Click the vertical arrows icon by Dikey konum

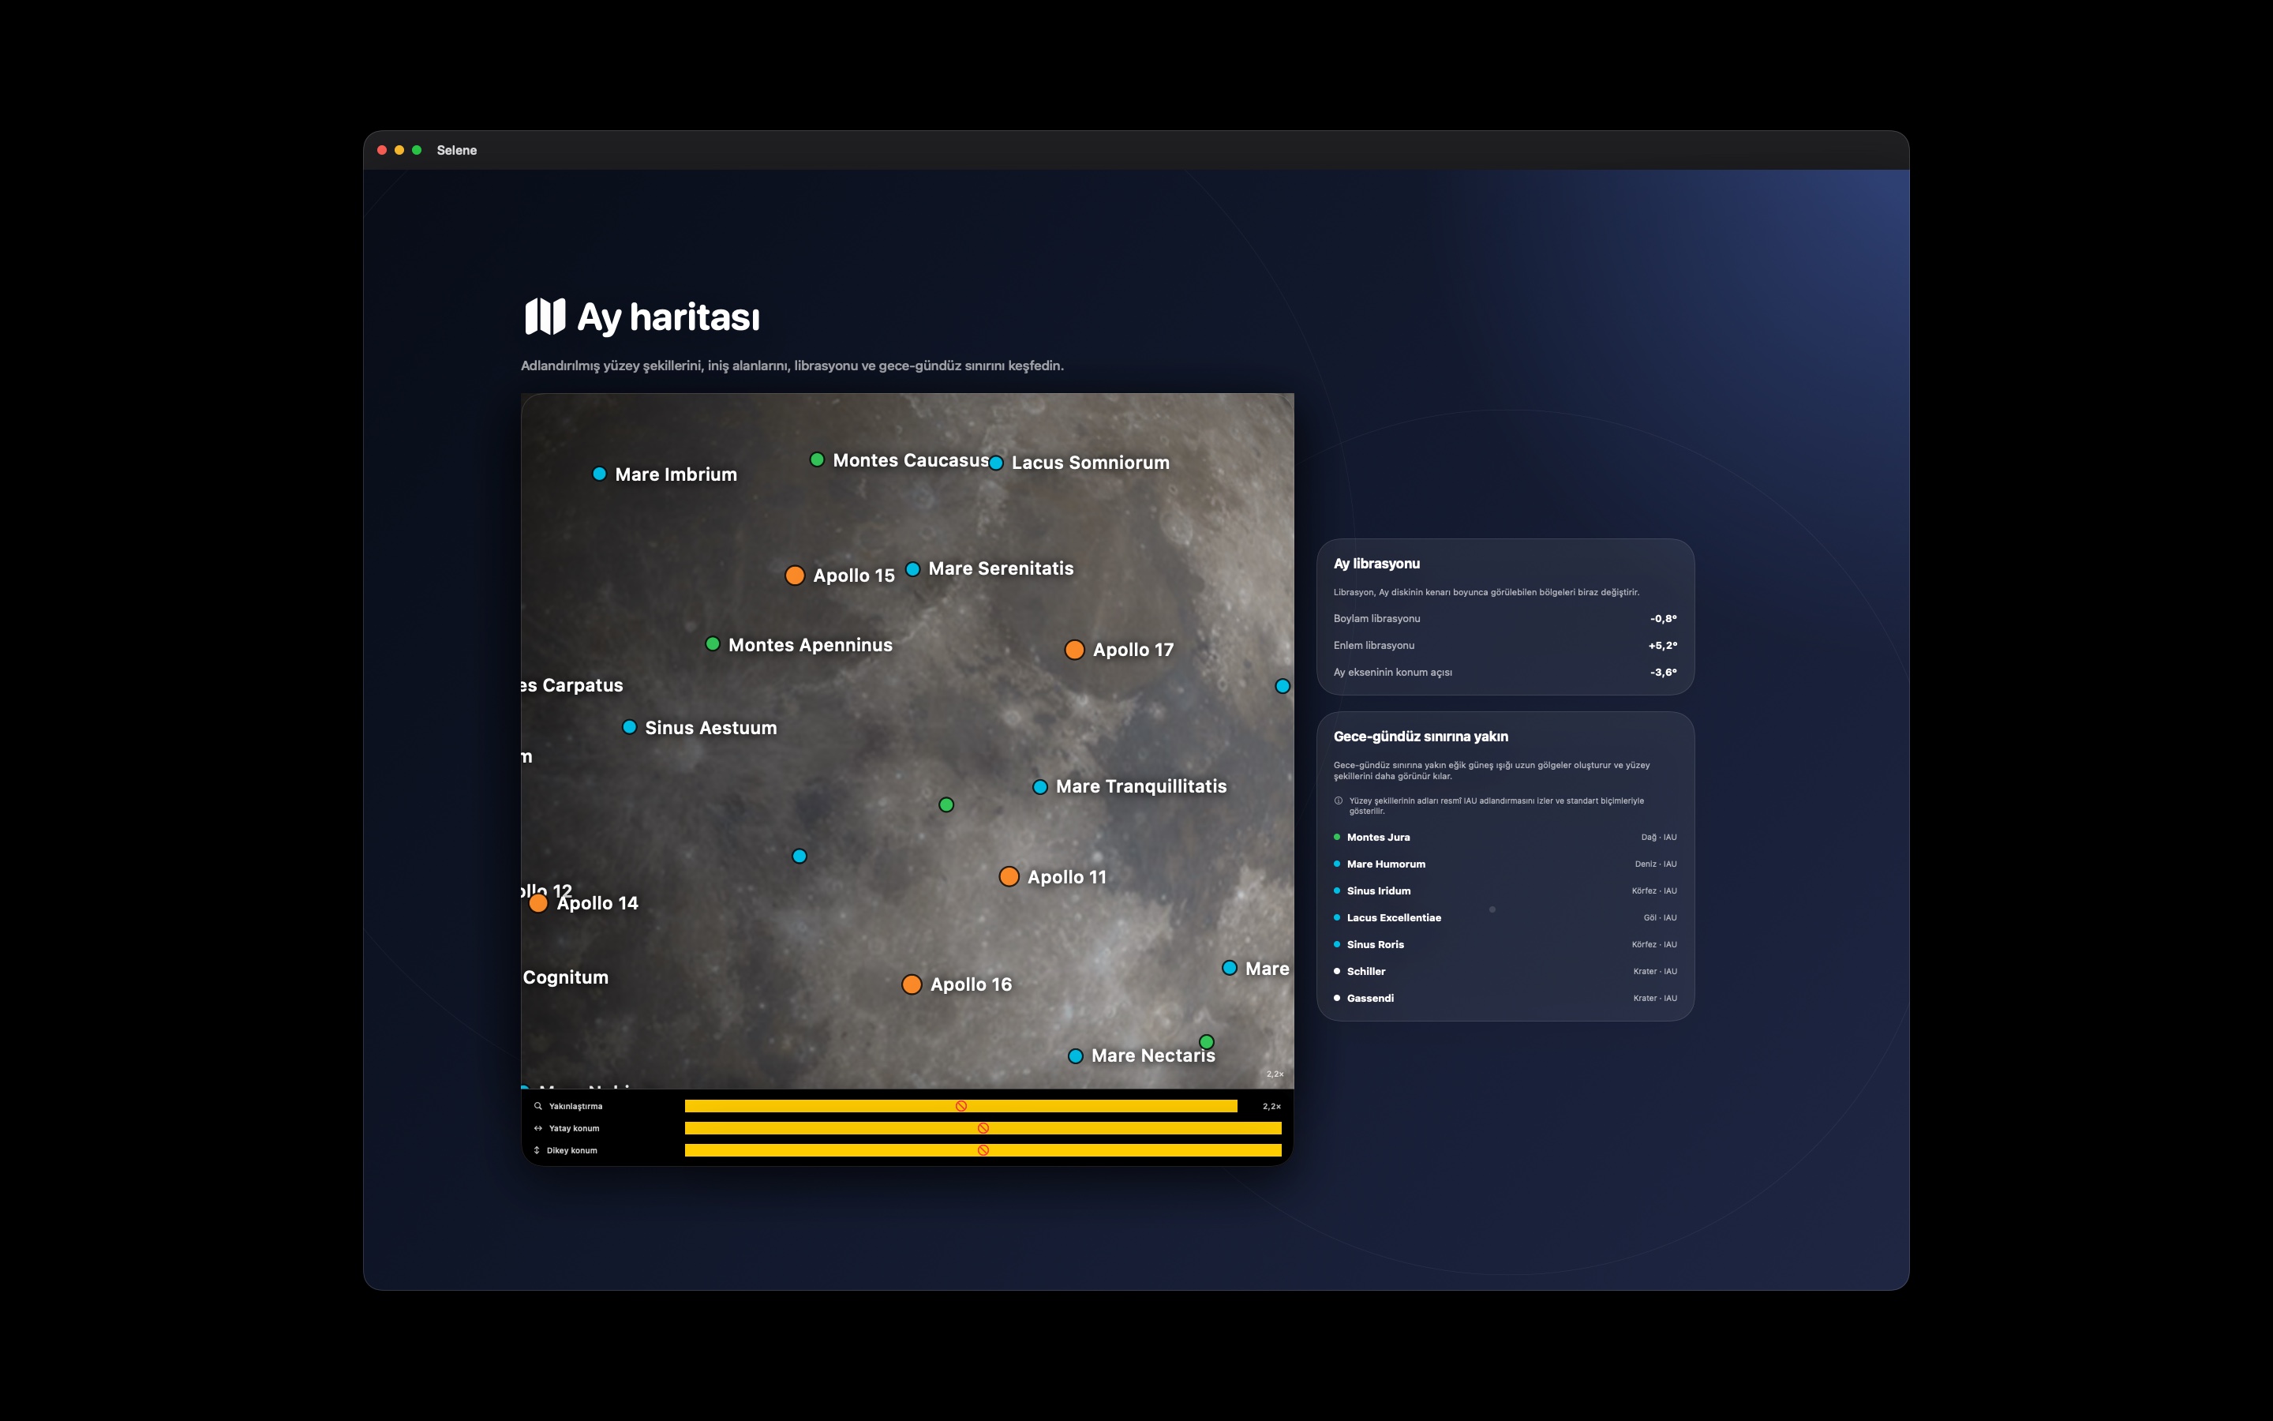537,1150
